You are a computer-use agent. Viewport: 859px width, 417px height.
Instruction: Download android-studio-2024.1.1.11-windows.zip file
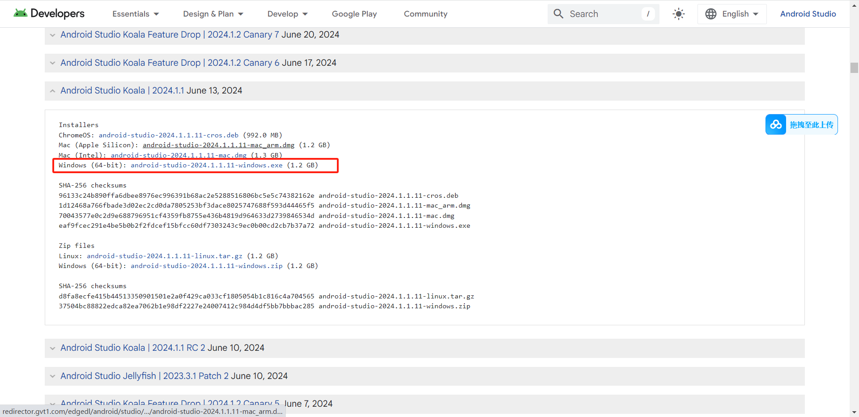pyautogui.click(x=207, y=266)
